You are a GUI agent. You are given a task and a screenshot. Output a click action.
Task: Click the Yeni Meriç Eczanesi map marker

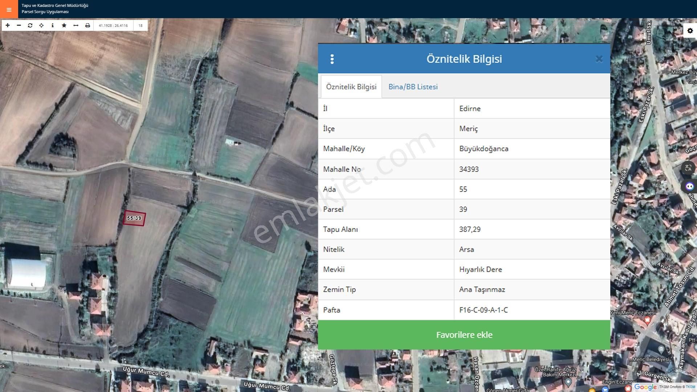click(x=647, y=320)
